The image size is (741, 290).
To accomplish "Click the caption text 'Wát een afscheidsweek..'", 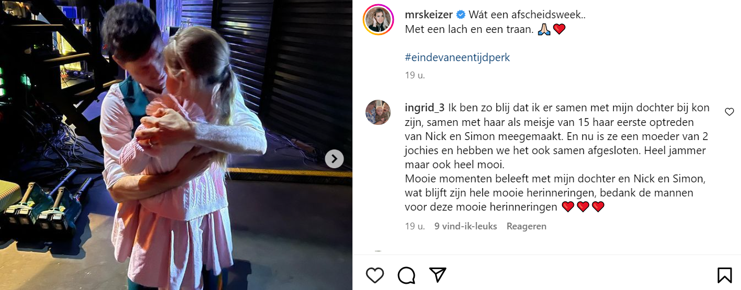I will [527, 15].
